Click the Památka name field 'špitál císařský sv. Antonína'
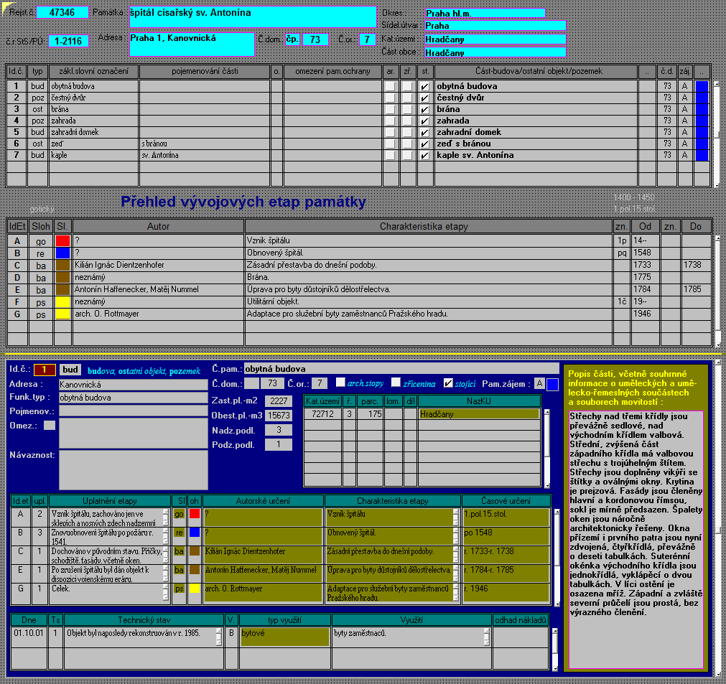726x684 pixels. (x=253, y=17)
